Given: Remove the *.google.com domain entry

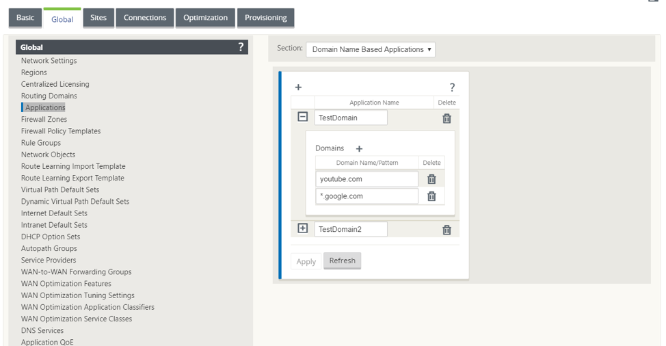Looking at the screenshot, I should (431, 196).
